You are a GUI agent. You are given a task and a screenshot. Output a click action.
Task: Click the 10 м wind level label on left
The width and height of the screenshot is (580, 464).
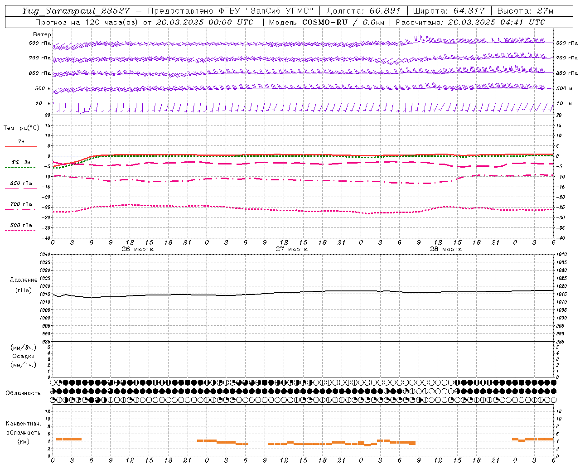point(43,104)
